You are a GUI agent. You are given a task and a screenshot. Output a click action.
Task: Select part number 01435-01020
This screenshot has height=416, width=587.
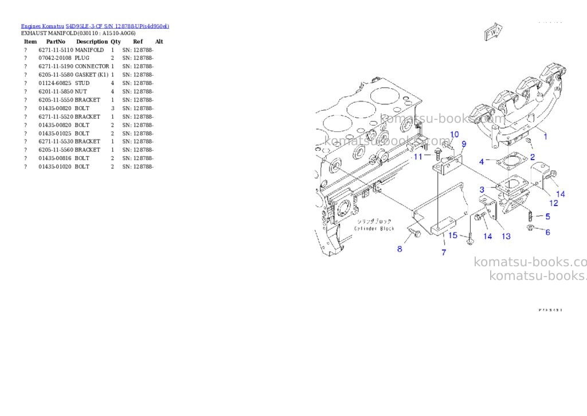(x=54, y=166)
